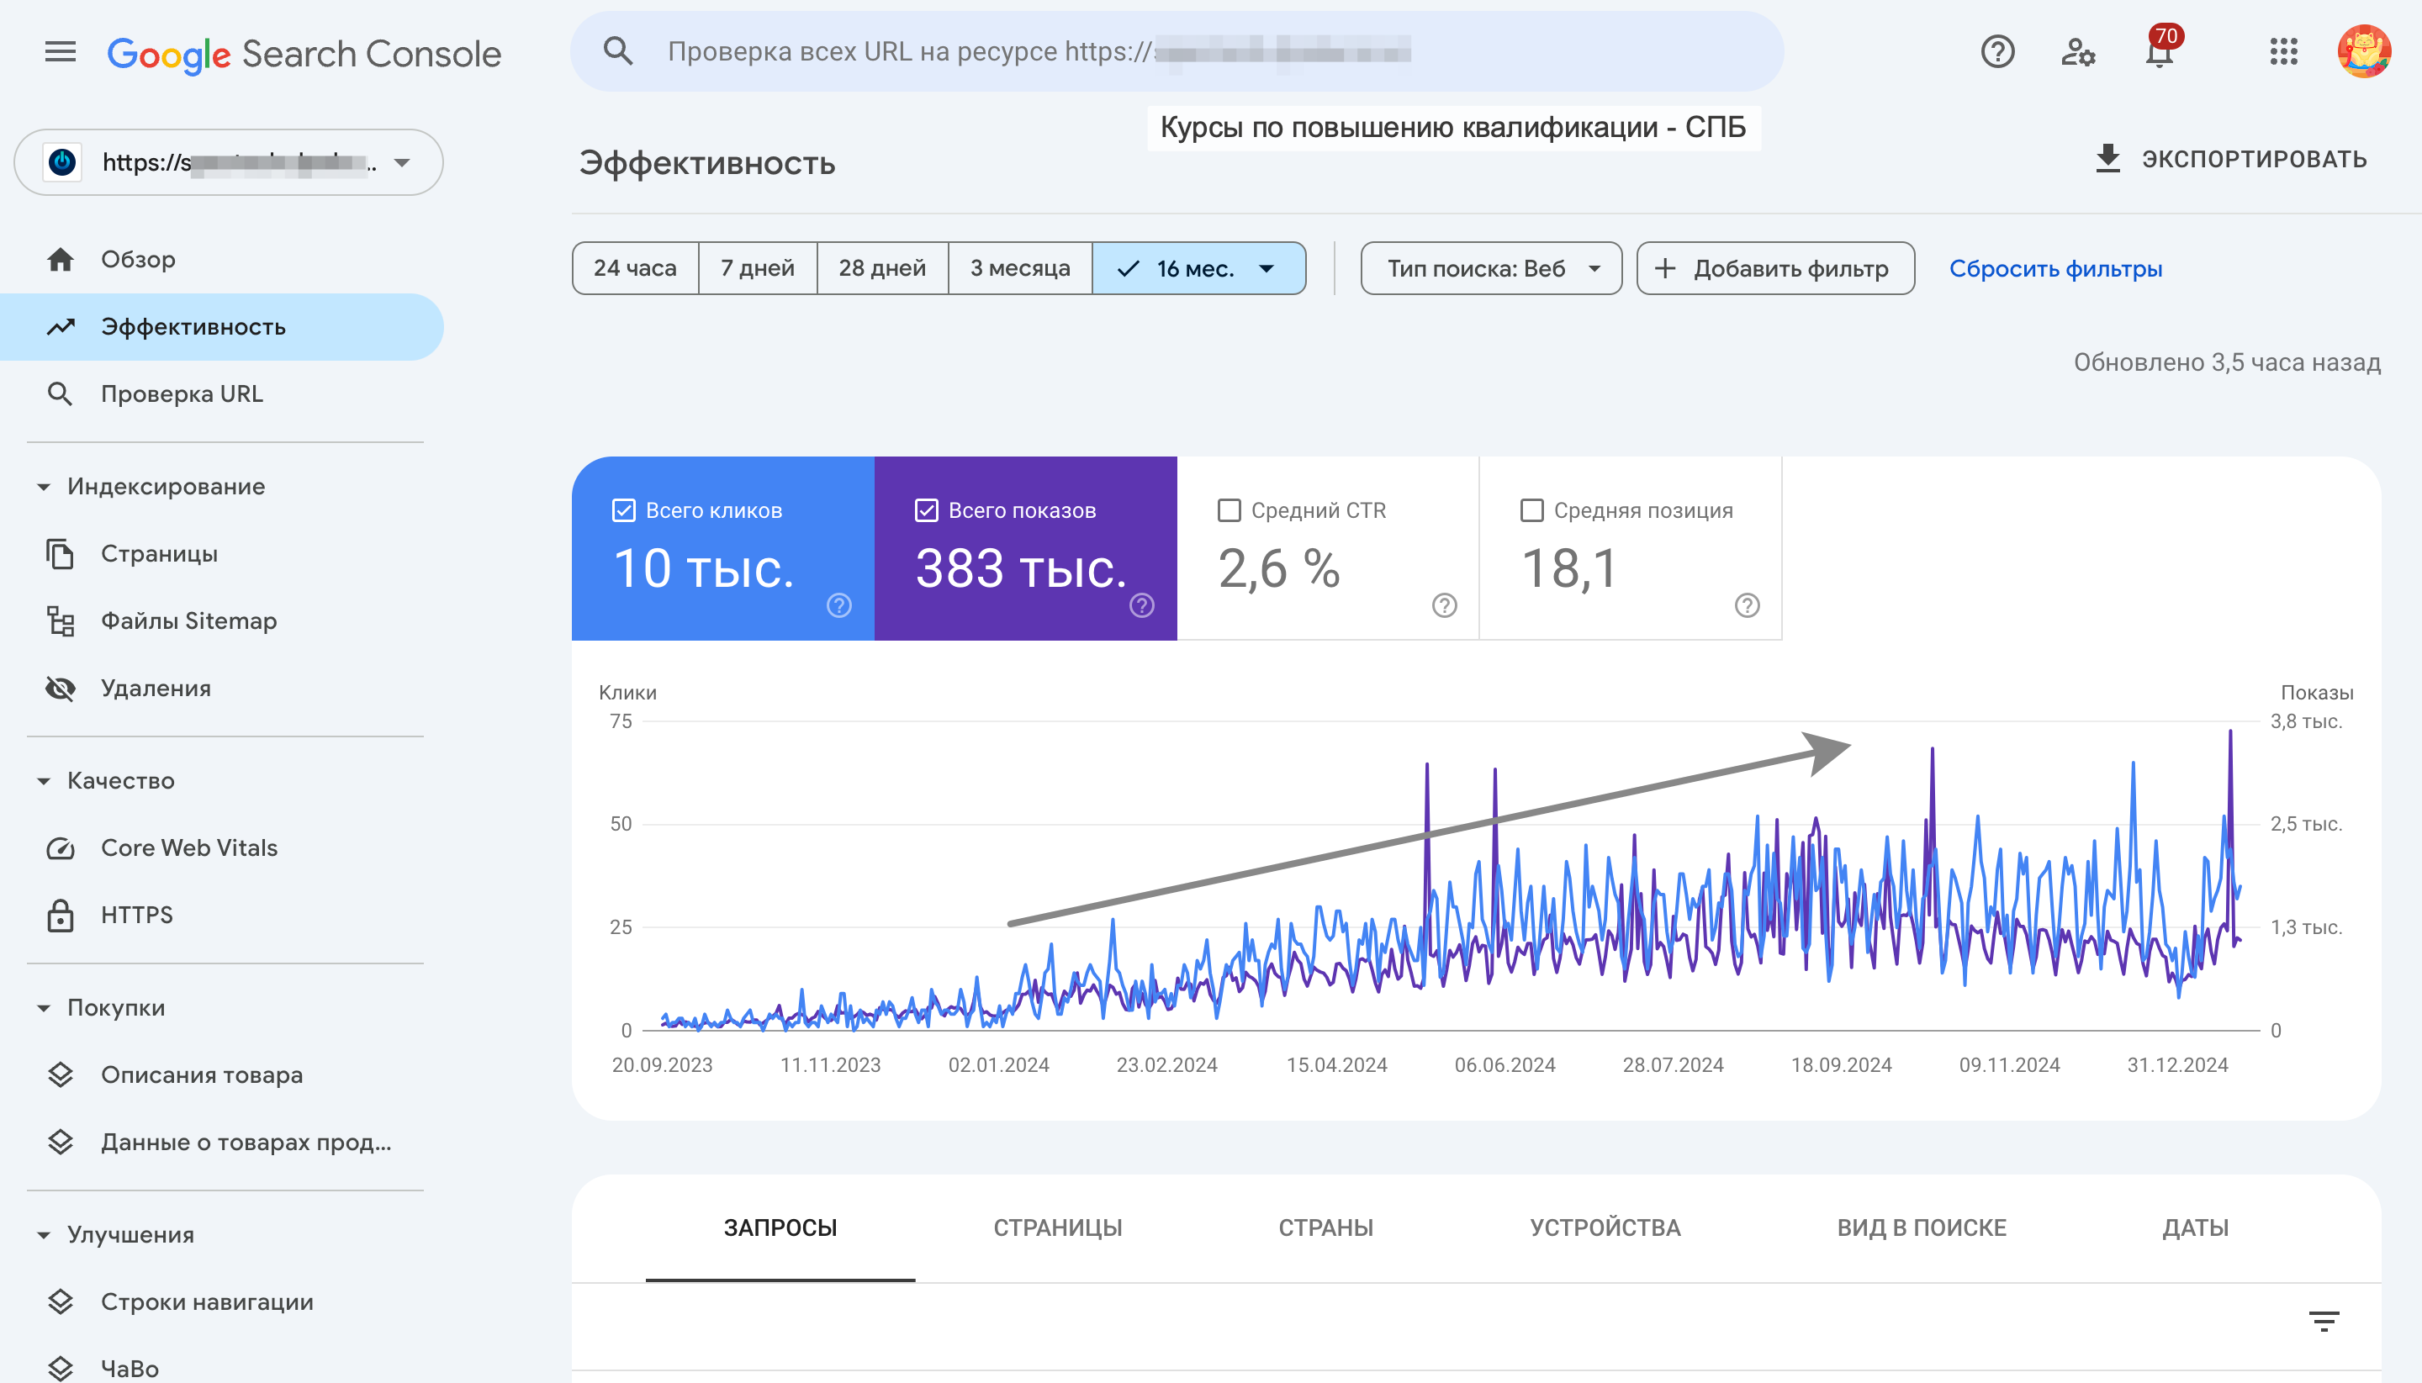Open the Google apps grid
2422x1383 pixels.
(x=2283, y=51)
